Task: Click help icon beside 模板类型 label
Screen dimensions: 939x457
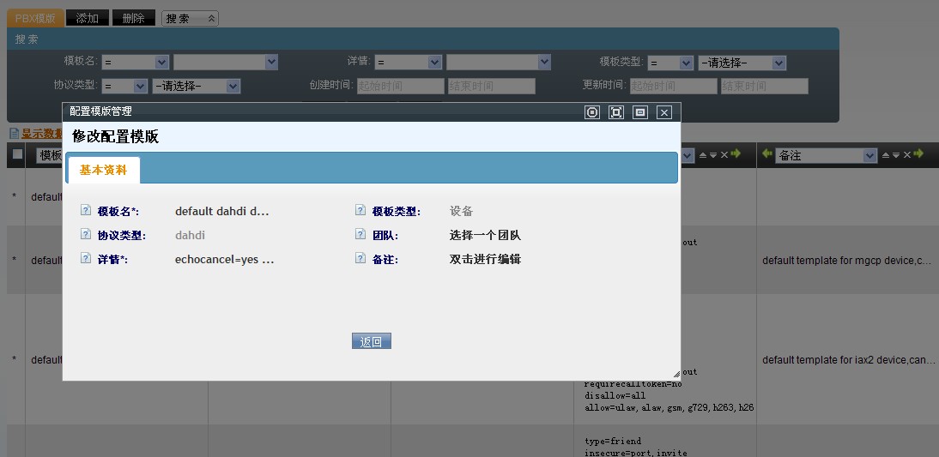Action: 360,211
